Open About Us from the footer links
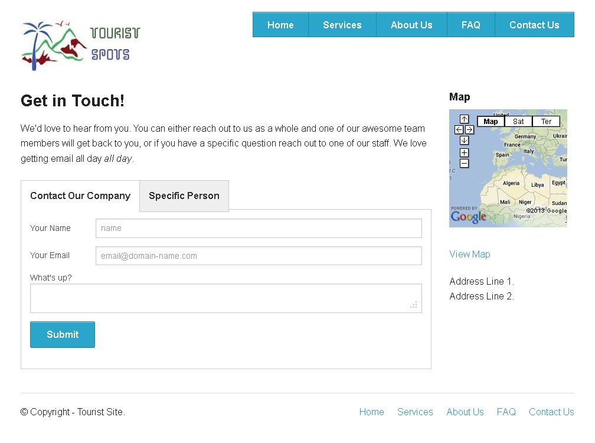The image size is (595, 443). click(x=465, y=412)
